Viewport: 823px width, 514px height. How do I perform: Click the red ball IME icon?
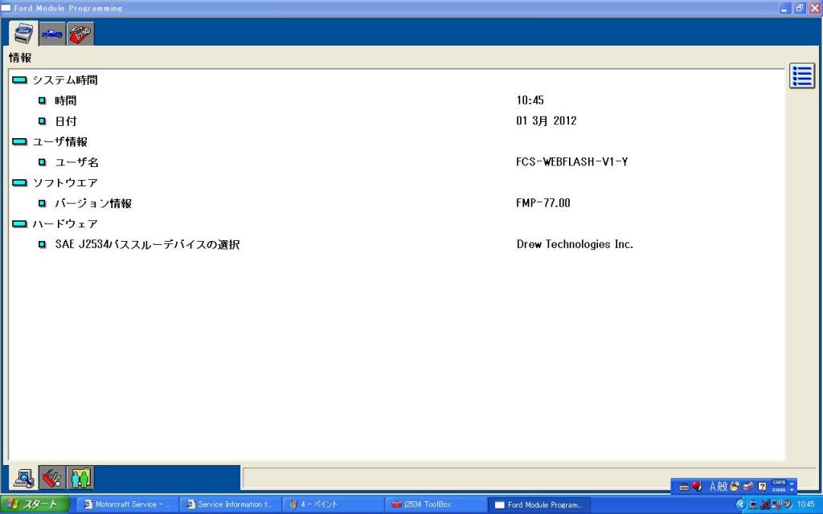(x=697, y=486)
